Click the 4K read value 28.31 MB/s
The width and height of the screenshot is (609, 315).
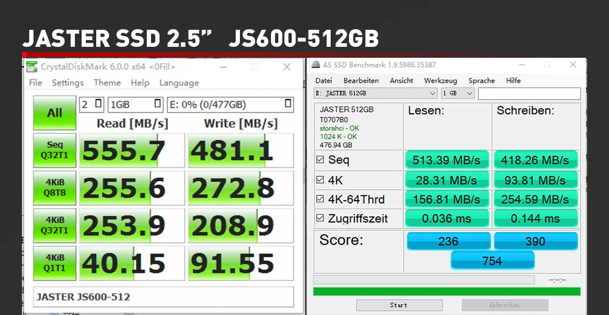[446, 179]
